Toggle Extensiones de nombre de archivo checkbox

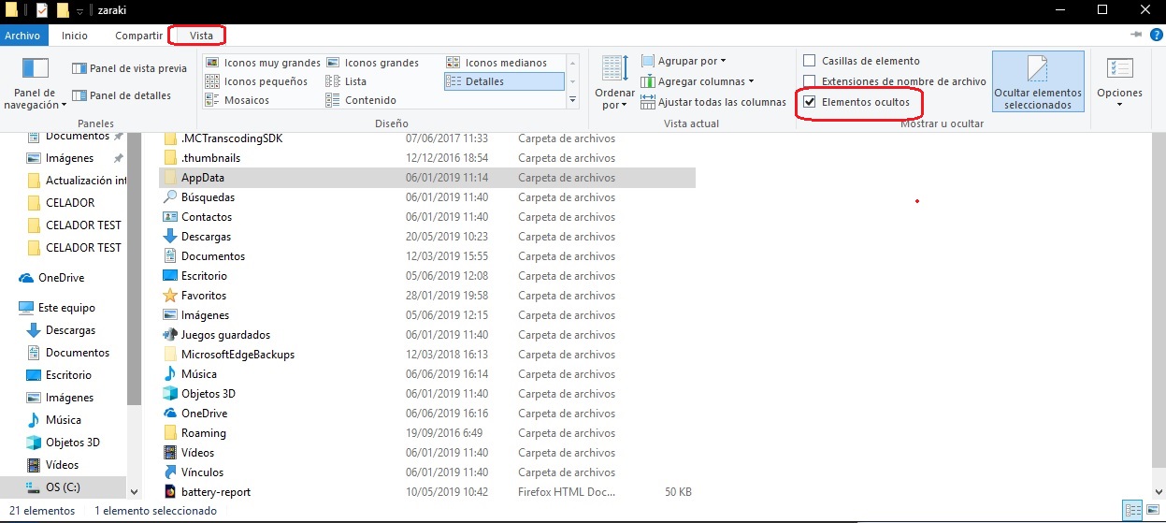[x=810, y=81]
